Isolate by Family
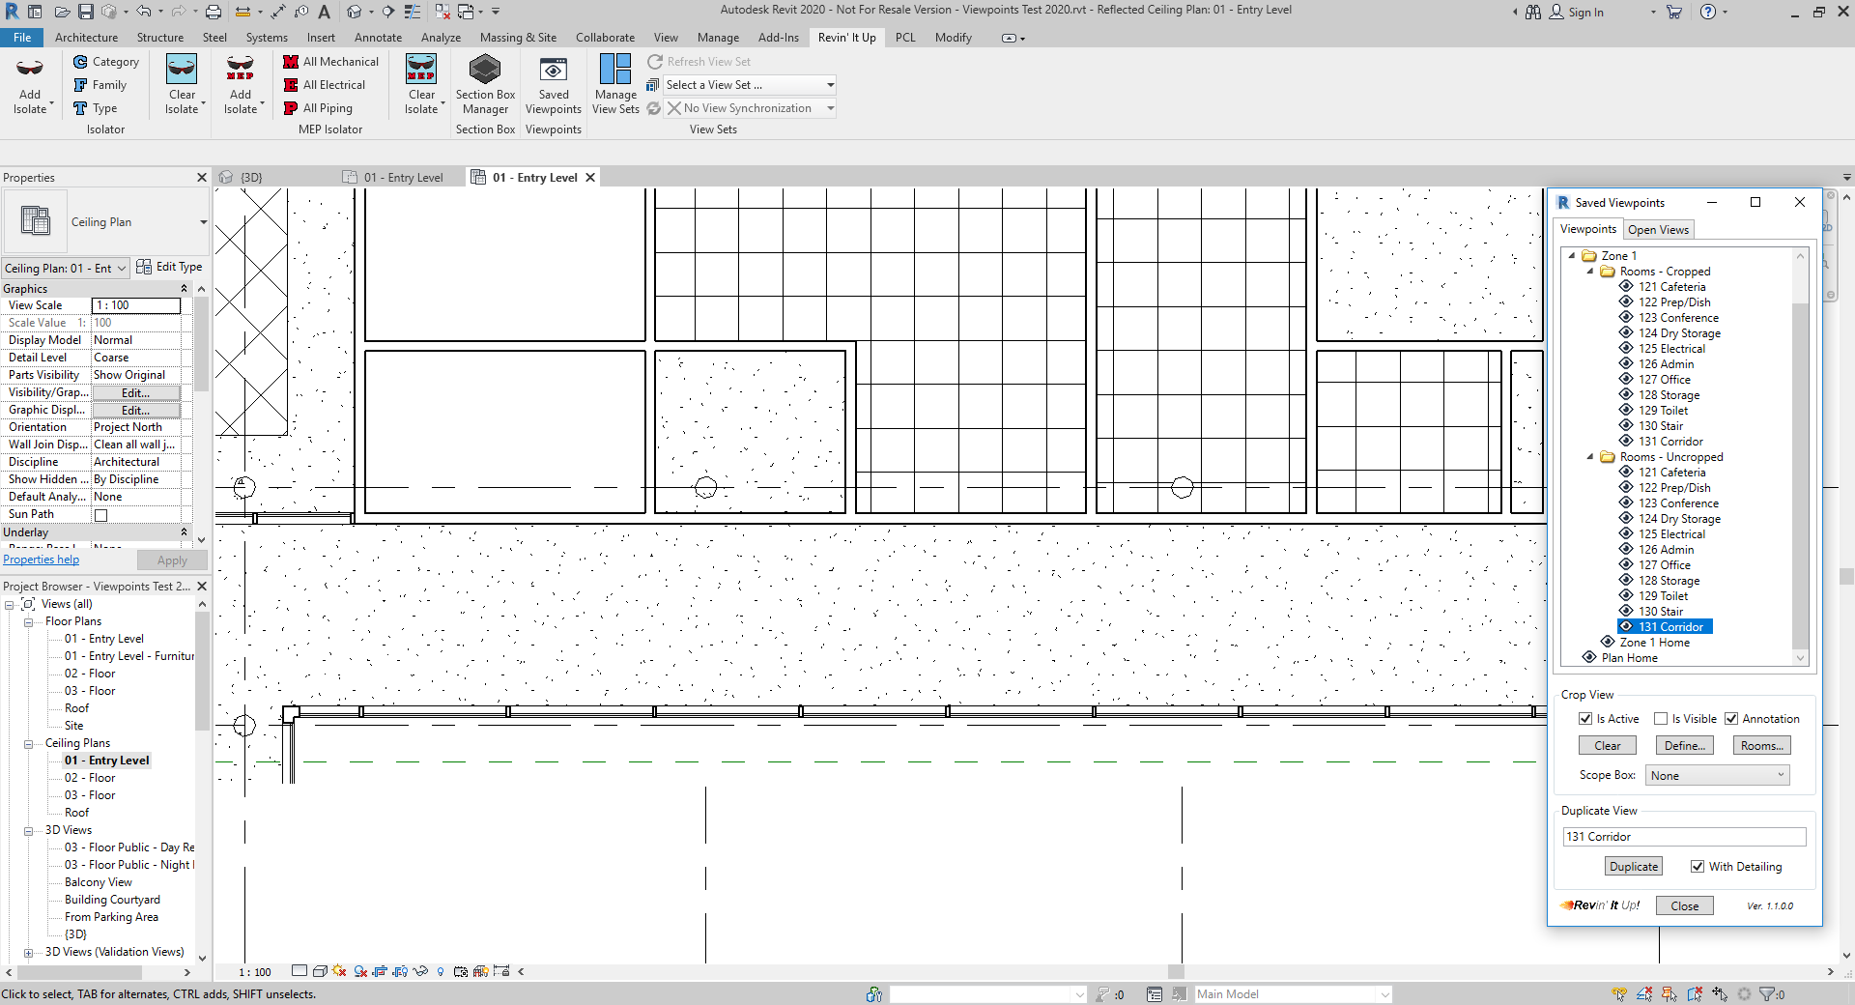 point(100,85)
